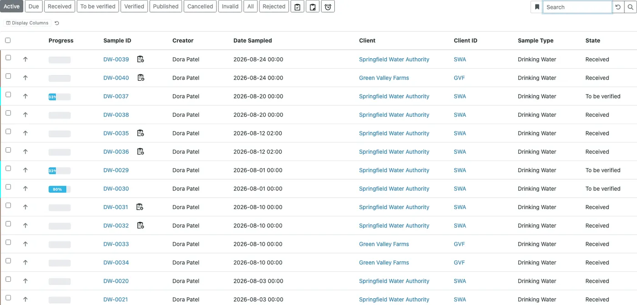
Task: Check the box for sample DW-0039
Action: (8, 58)
